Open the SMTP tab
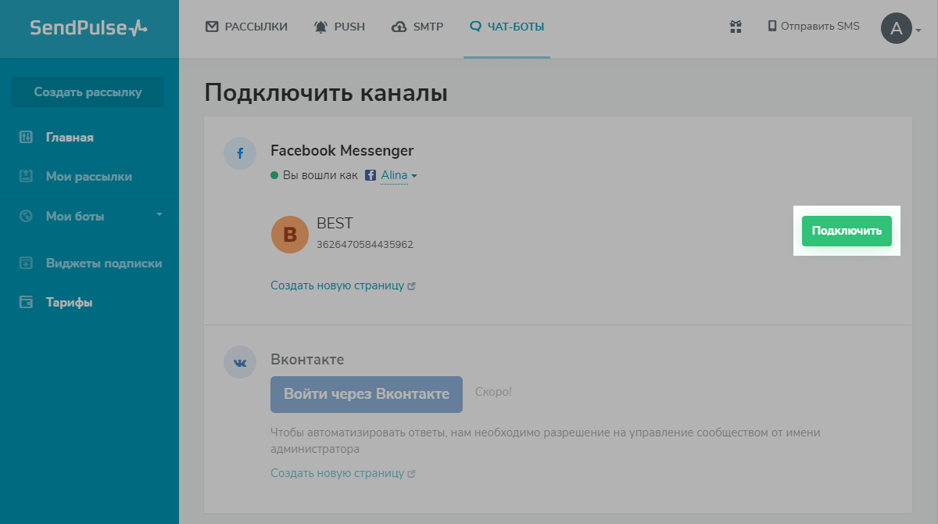This screenshot has height=524, width=938. click(x=417, y=27)
